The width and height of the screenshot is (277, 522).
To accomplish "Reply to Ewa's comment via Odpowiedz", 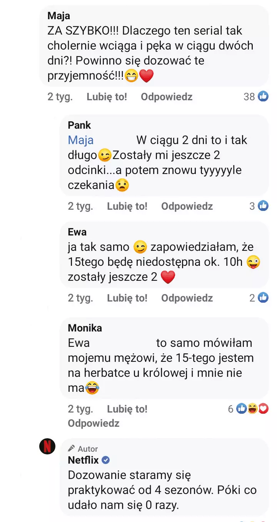I will point(187,298).
